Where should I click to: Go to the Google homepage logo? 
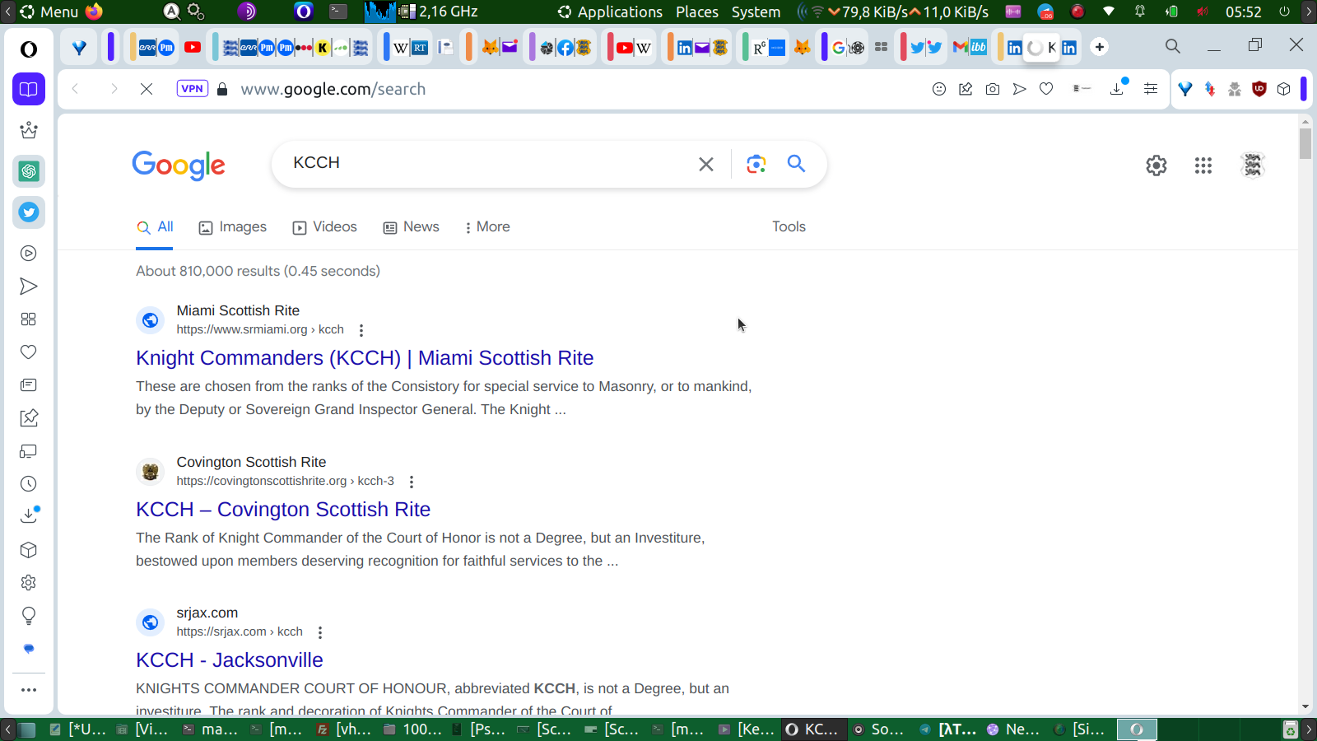(179, 165)
